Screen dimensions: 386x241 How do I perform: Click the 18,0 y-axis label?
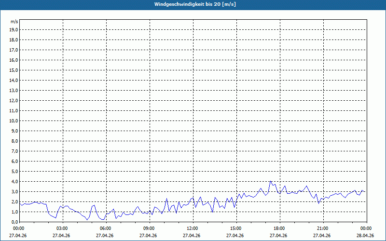click(x=14, y=40)
